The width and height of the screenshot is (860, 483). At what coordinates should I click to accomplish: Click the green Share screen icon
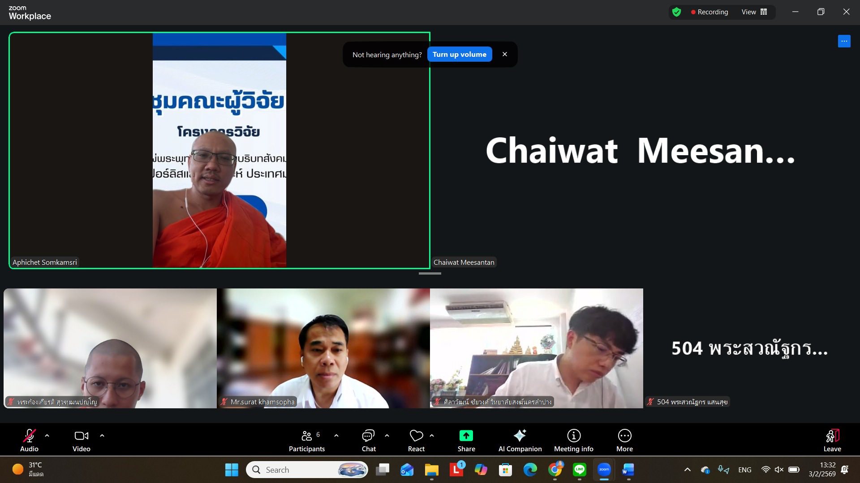click(x=466, y=436)
